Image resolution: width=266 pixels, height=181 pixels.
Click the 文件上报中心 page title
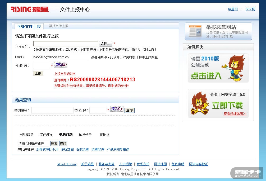coord(75,9)
